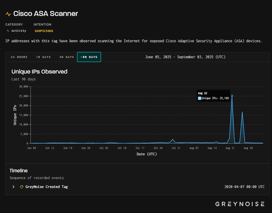Click the light blue Unique IPs legend swatch
This screenshot has width=272, height=213.
(x=200, y=98)
